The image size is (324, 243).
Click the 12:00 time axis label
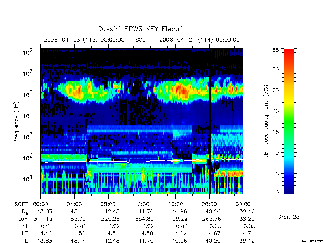coord(142,205)
